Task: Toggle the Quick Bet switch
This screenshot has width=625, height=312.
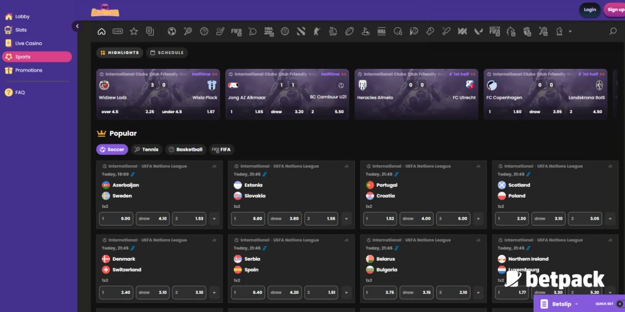Action: [x=619, y=304]
